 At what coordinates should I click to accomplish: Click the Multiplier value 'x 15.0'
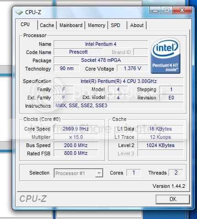76,137
